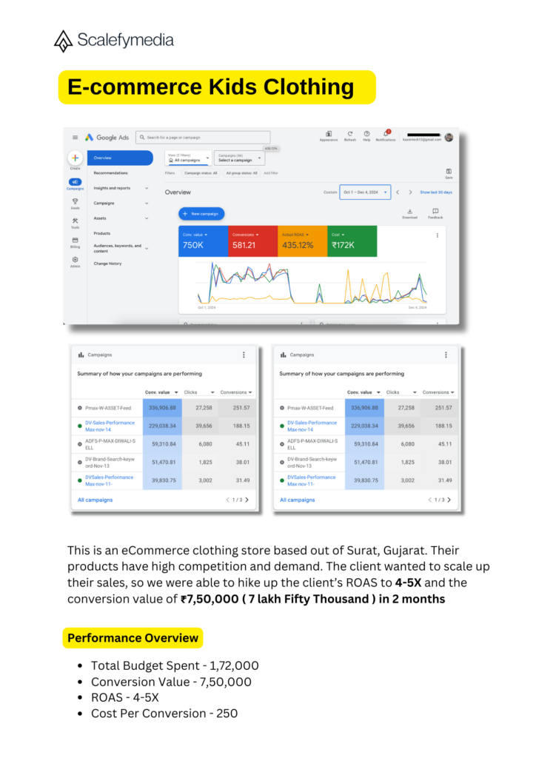This screenshot has height=758, width=536.
Task: Click the search for a page or campaign field
Action: tap(203, 137)
